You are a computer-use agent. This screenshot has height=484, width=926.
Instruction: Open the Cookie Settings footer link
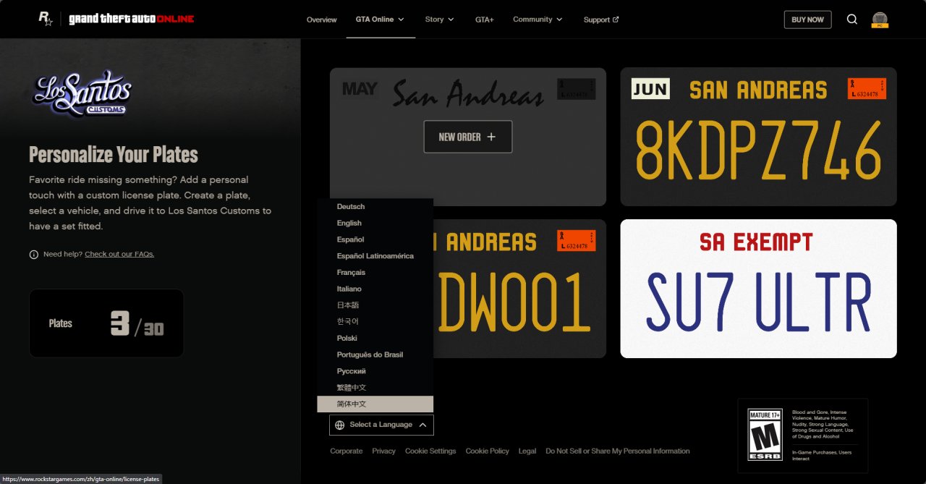(430, 451)
